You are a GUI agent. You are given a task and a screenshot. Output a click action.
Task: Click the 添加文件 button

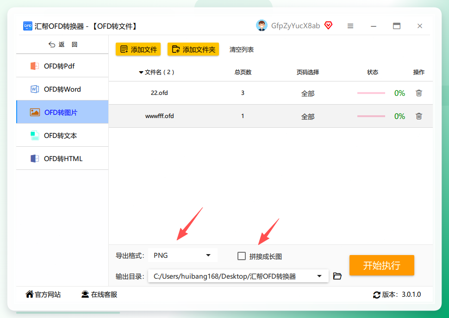pyautogui.click(x=138, y=49)
